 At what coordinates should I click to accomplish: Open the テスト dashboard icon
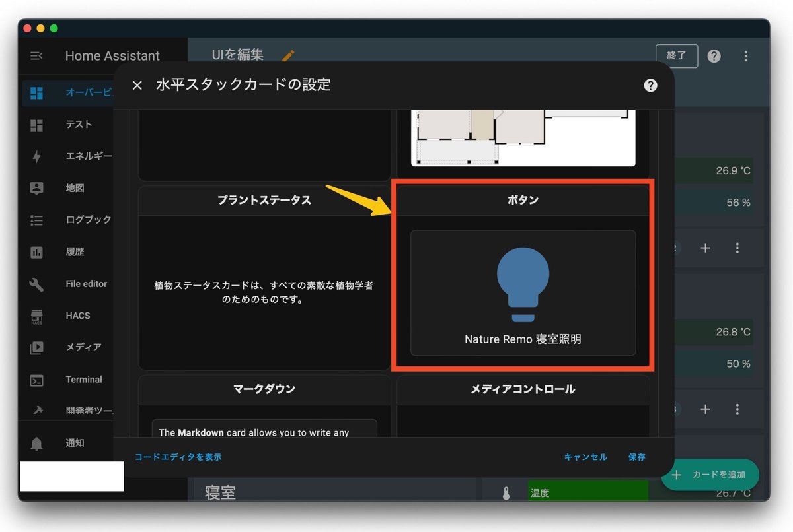point(36,125)
